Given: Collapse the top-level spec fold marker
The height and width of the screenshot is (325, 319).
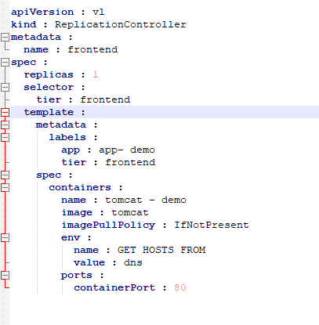Looking at the screenshot, I should [5, 62].
